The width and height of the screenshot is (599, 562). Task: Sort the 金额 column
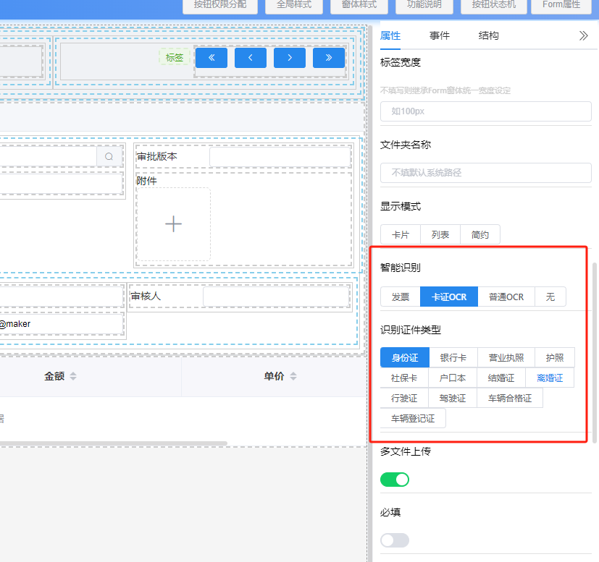[x=73, y=376]
